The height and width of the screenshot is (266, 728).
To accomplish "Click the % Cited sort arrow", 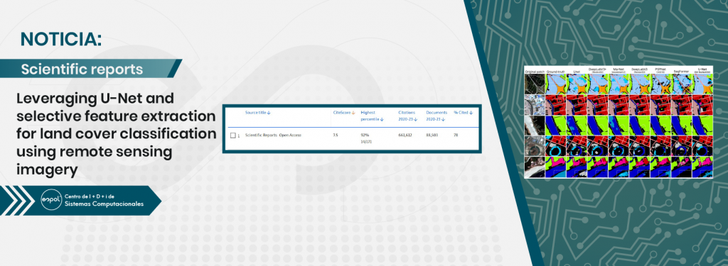I will 471,113.
